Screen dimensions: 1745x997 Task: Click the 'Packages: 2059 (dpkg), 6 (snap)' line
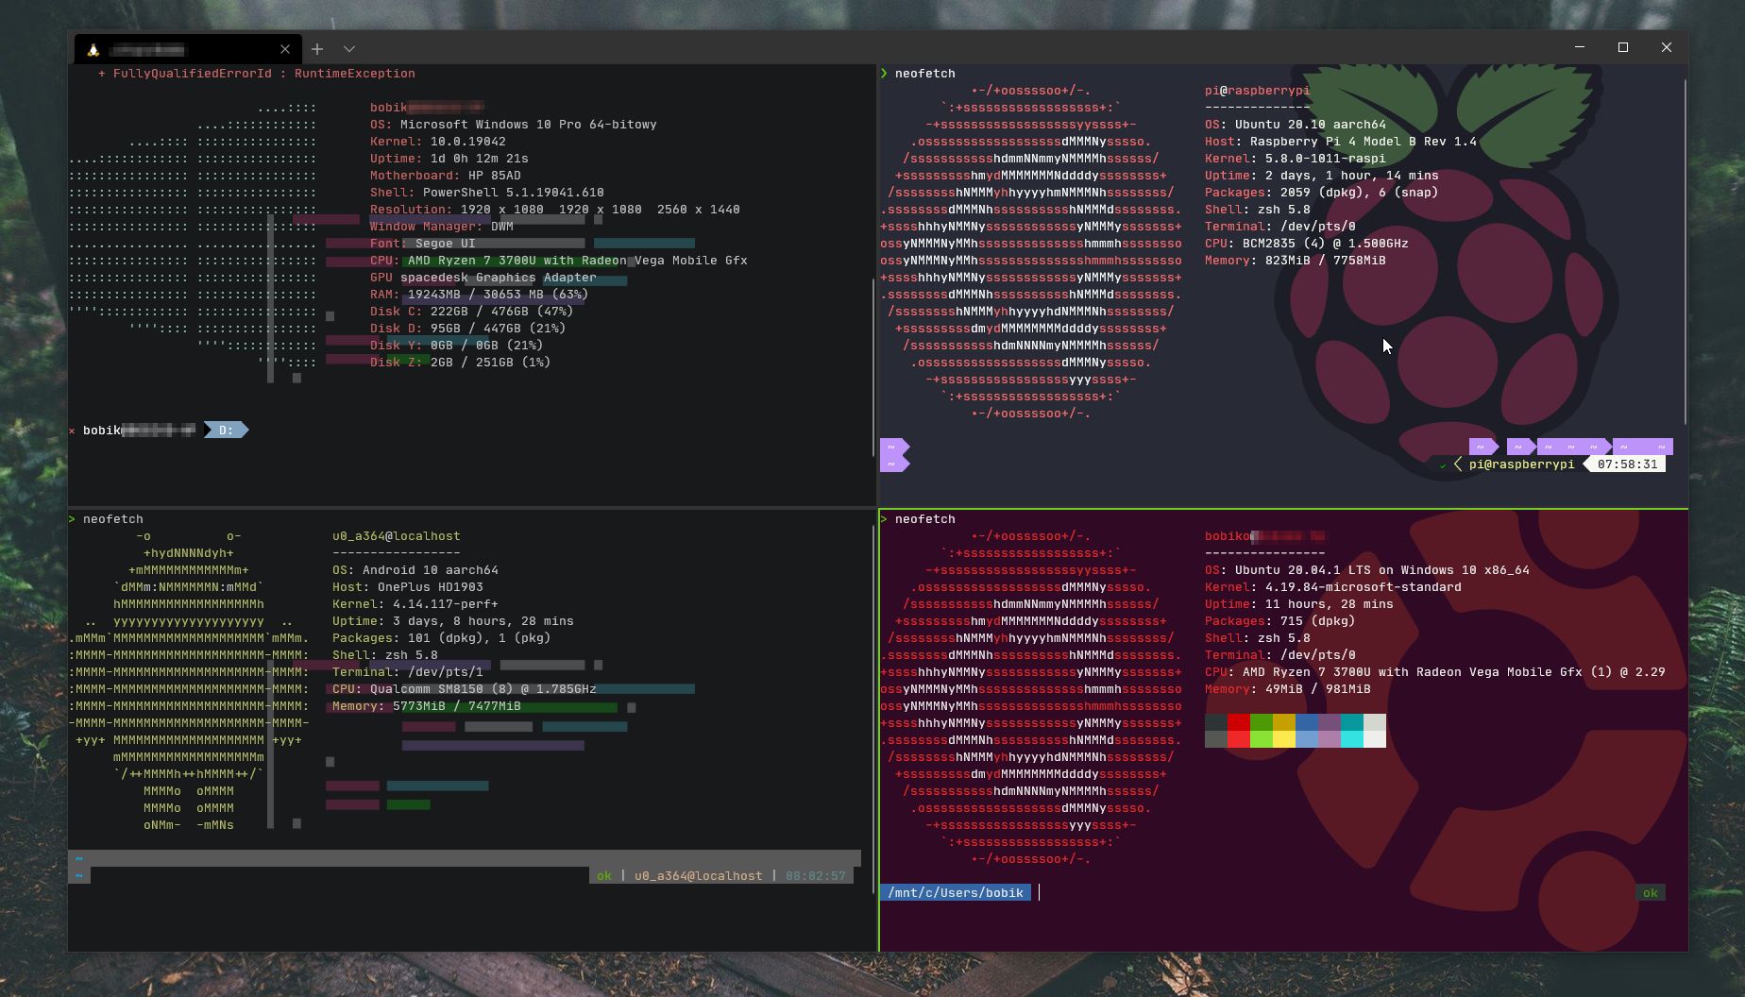1322,193
